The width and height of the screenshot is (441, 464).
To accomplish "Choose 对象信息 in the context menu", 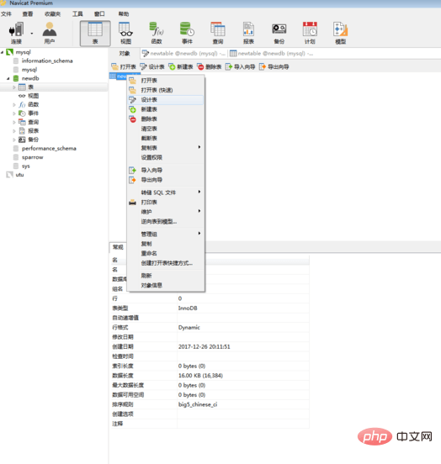I will coord(166,286).
